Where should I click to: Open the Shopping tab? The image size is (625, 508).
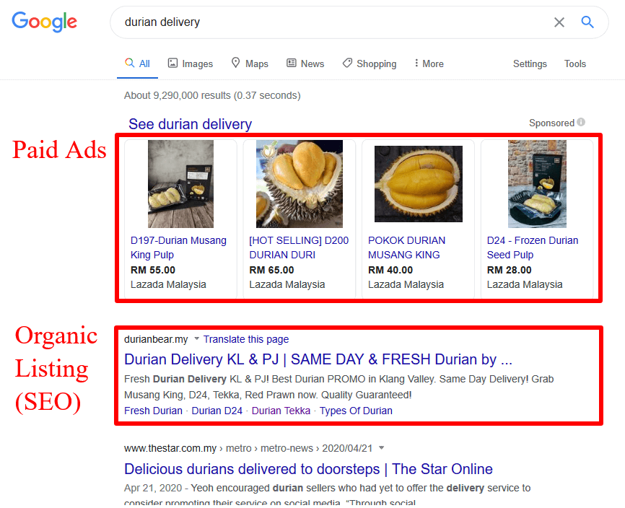(x=370, y=63)
